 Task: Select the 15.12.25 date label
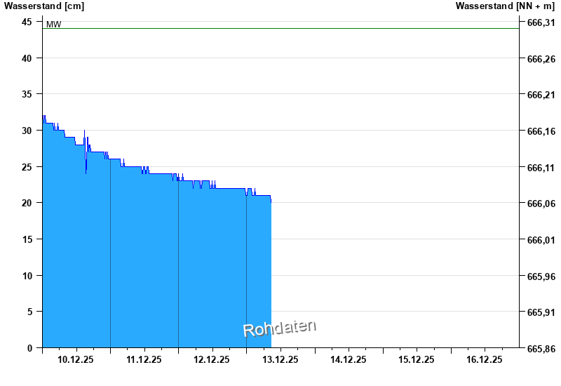tap(416, 359)
